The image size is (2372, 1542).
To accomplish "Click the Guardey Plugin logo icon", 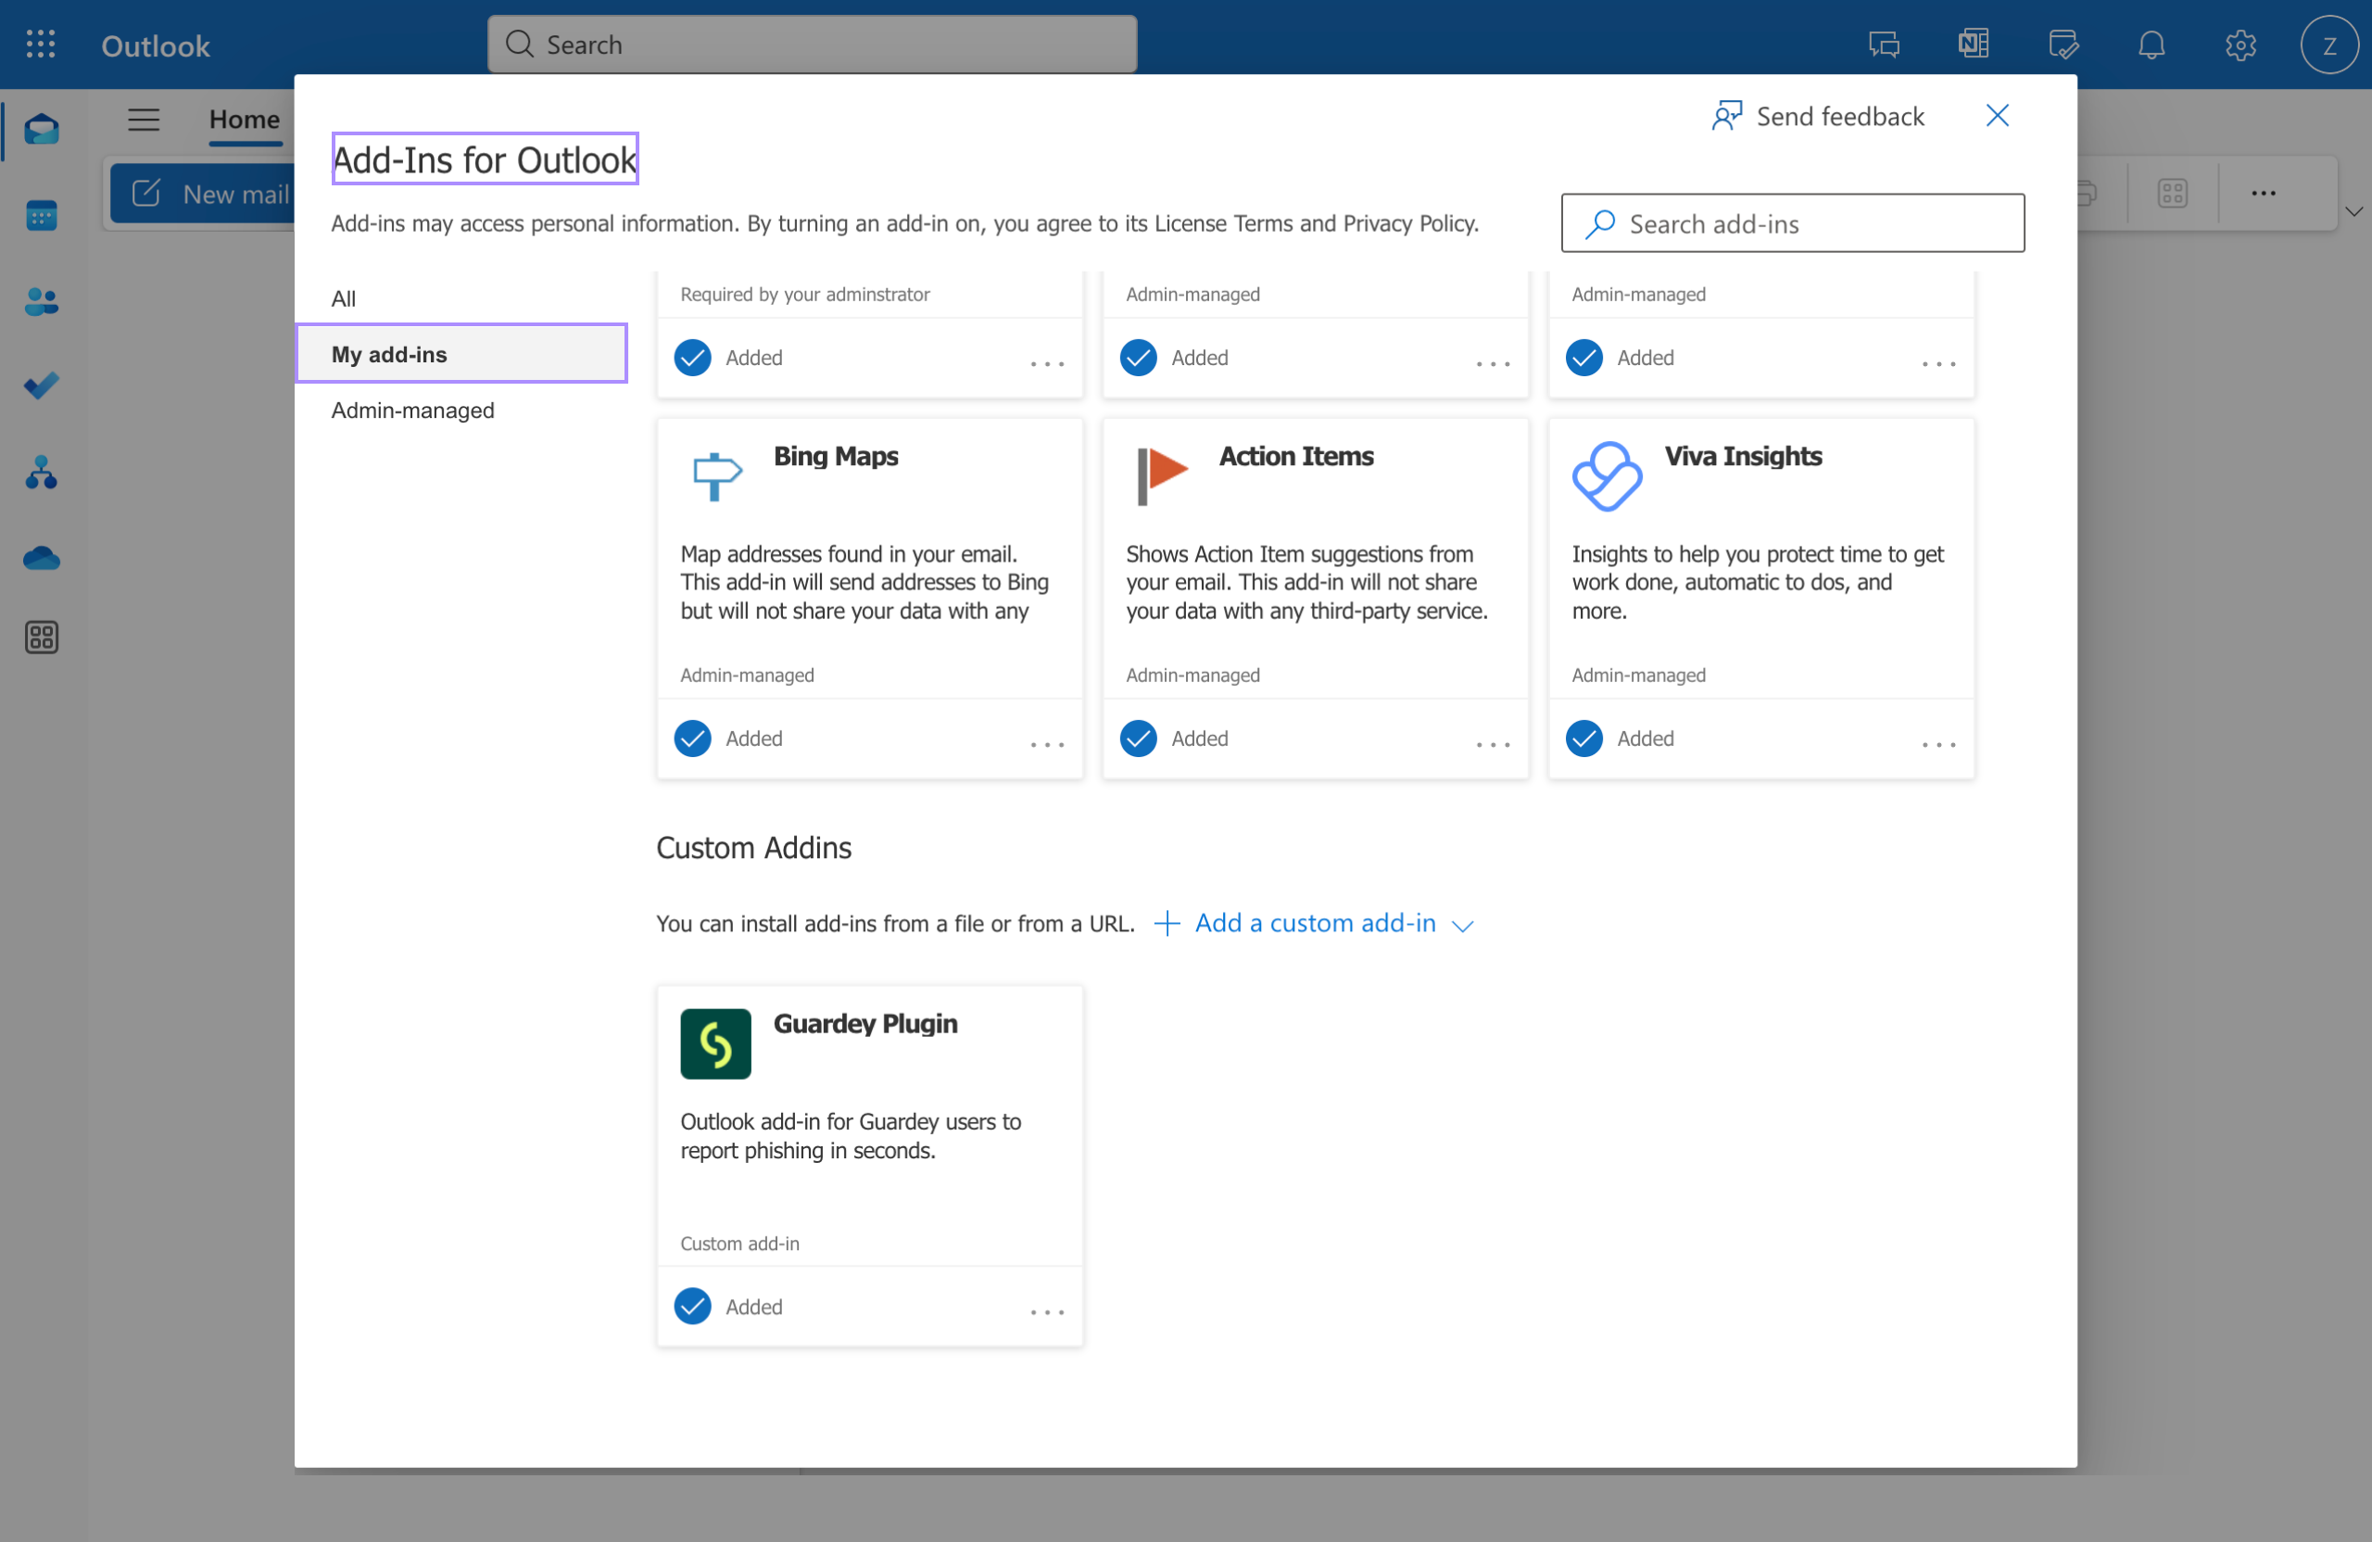I will click(x=714, y=1043).
